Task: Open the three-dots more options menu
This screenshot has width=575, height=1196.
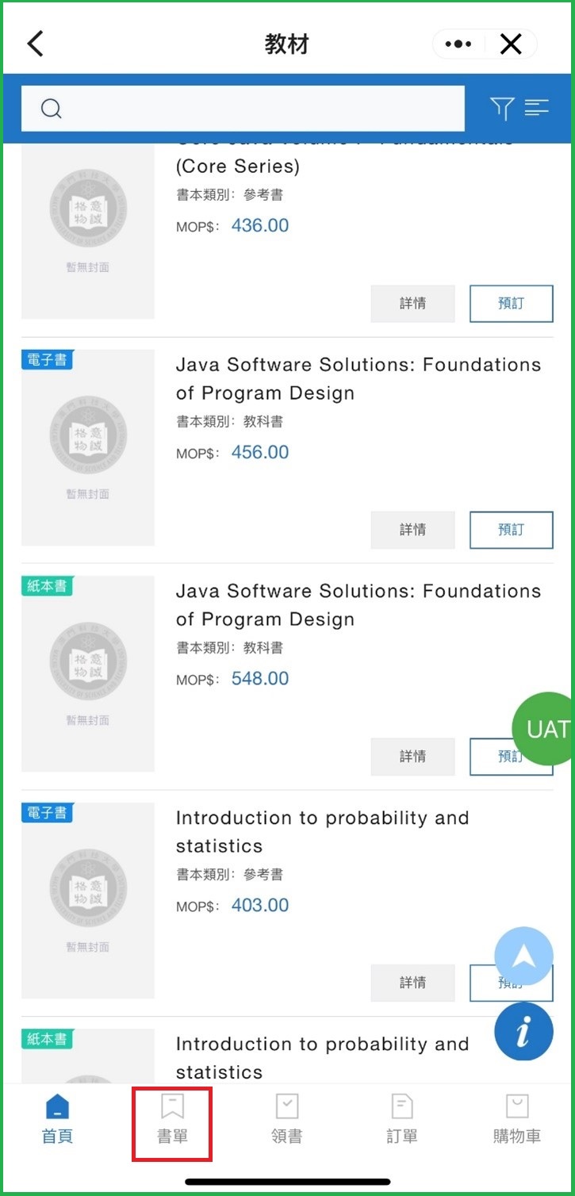Action: click(458, 44)
